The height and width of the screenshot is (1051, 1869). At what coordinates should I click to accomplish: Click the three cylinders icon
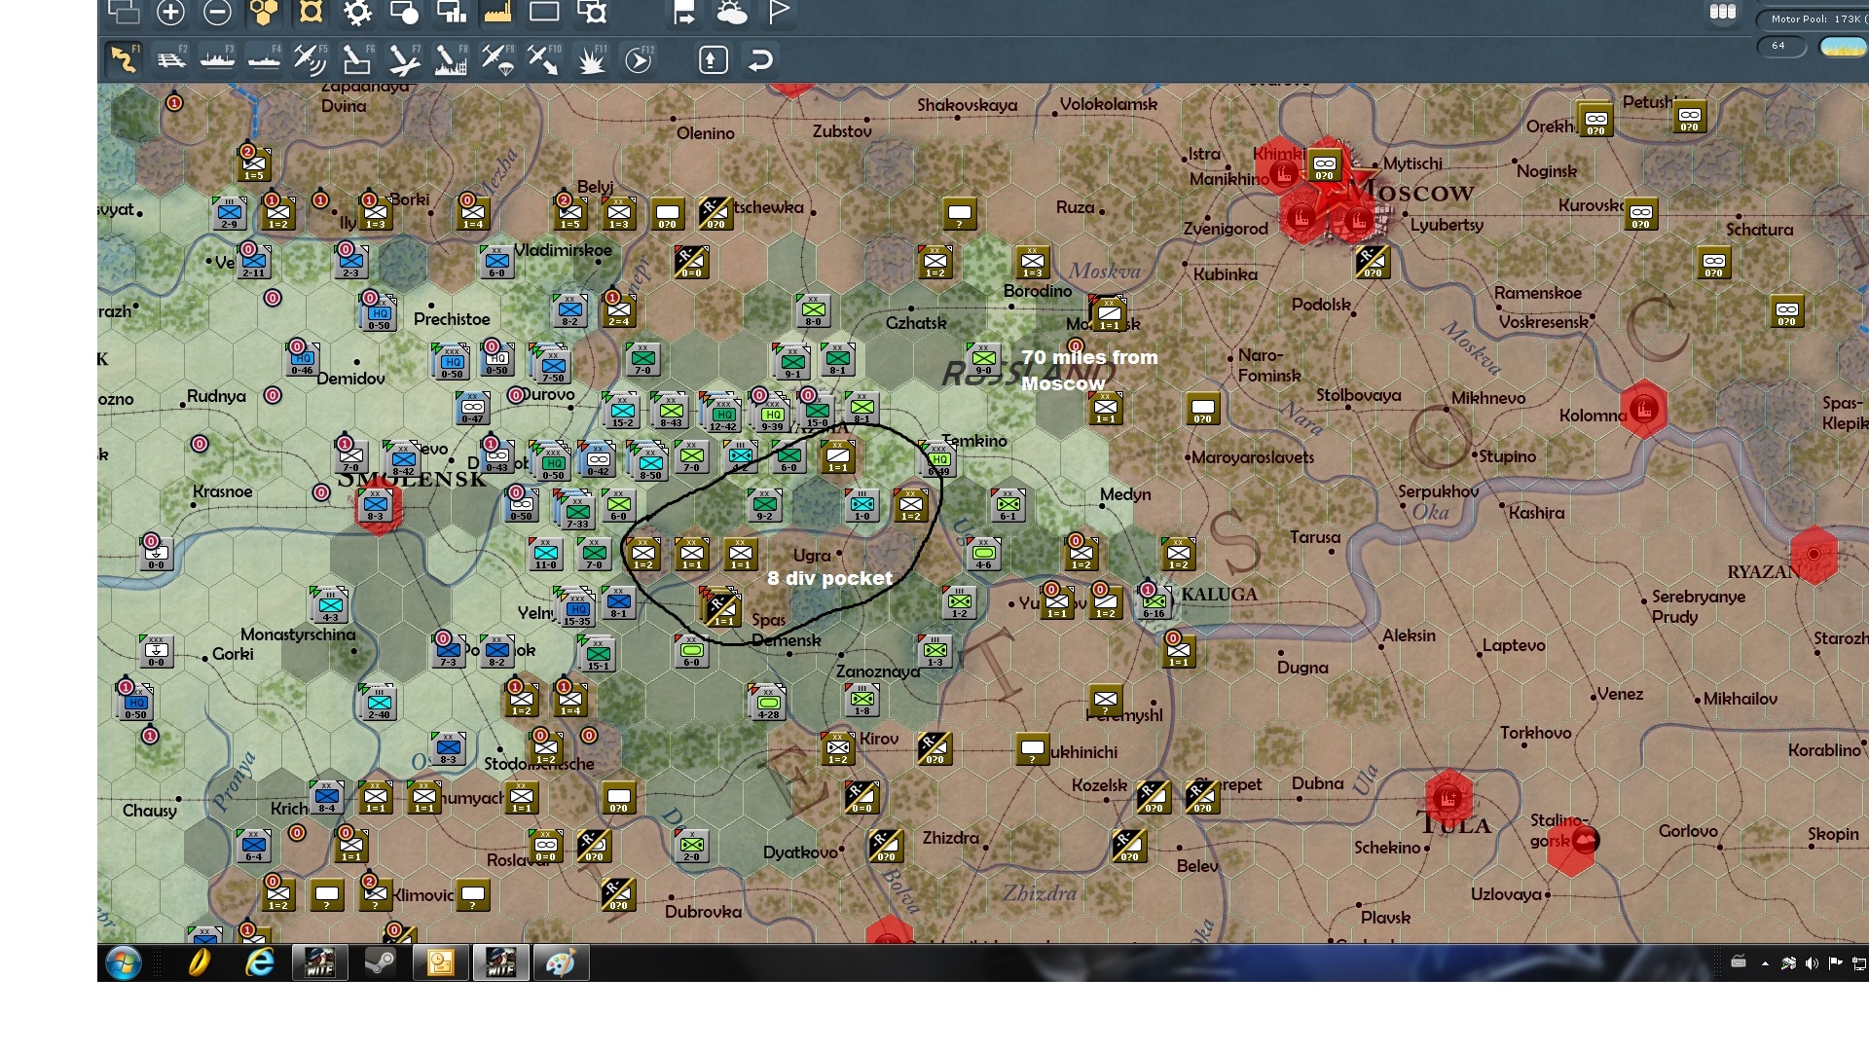pyautogui.click(x=1723, y=13)
